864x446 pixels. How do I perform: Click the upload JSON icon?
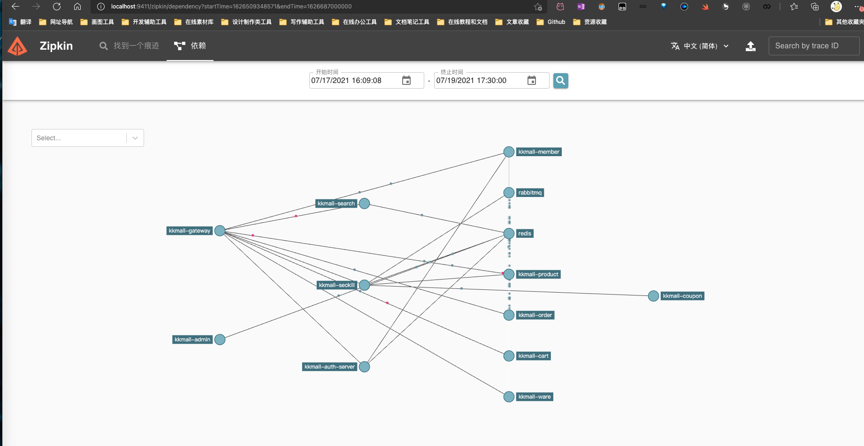click(750, 46)
